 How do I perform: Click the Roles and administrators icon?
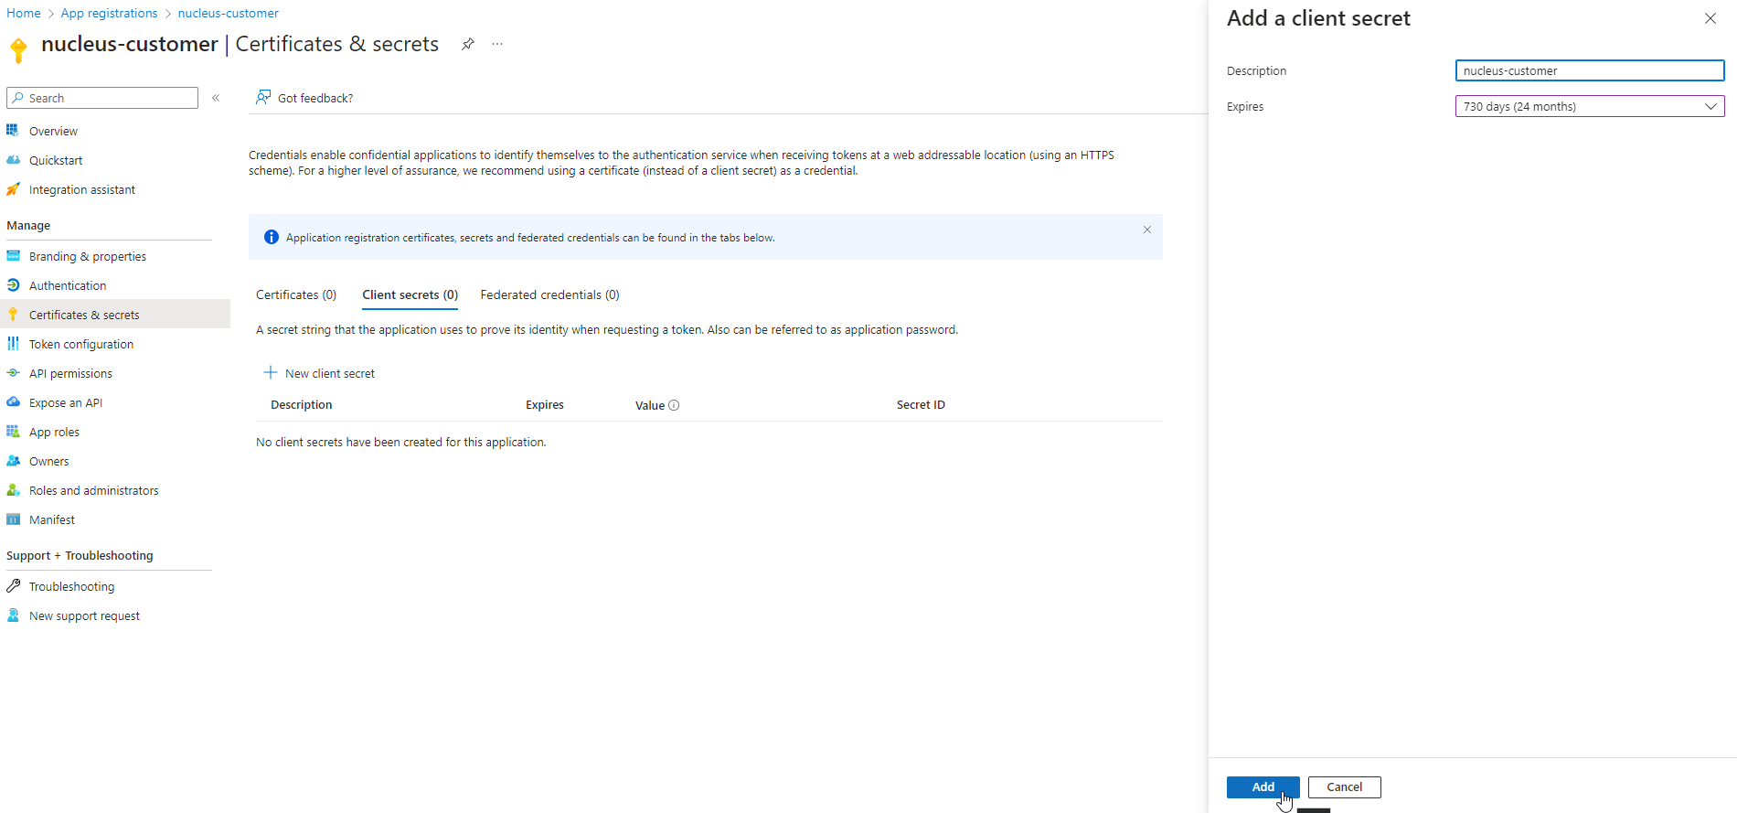pyautogui.click(x=13, y=490)
